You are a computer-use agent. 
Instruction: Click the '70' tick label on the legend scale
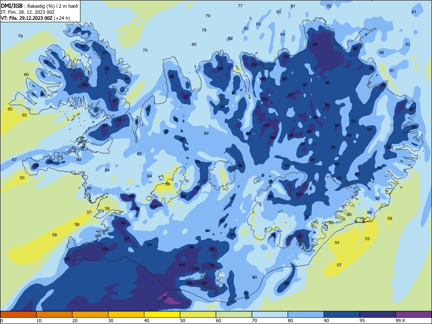tap(254, 321)
